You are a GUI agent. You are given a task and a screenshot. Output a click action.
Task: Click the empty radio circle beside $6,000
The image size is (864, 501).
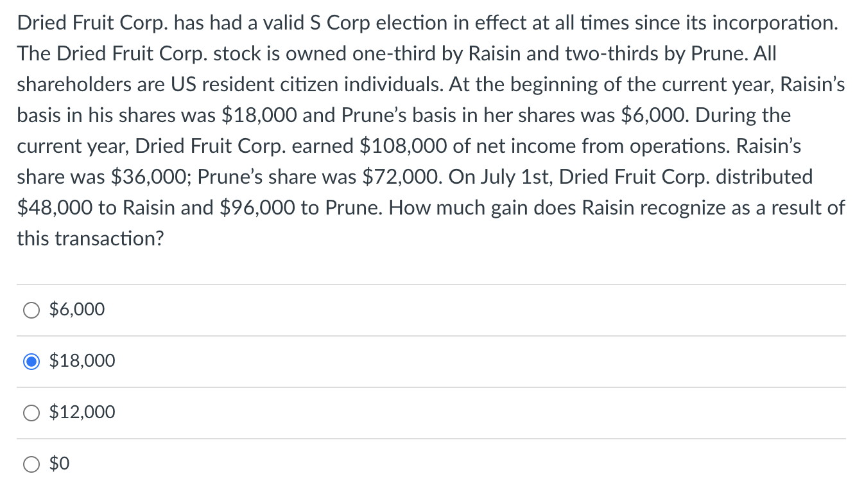(x=31, y=310)
